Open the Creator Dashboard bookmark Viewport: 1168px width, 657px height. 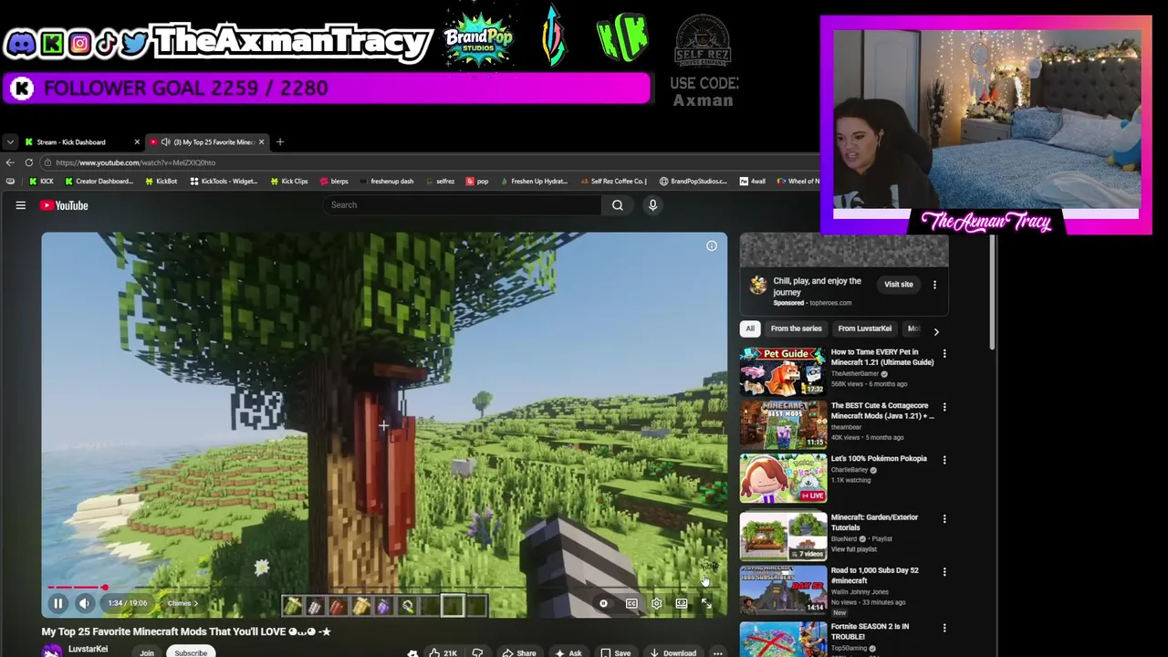[99, 182]
